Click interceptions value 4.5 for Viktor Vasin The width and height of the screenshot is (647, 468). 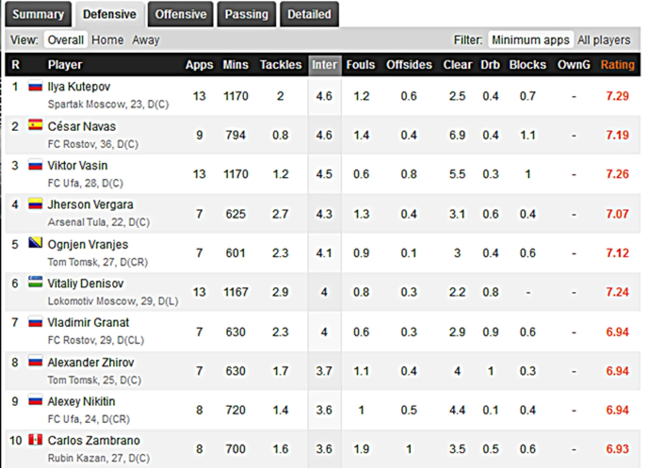(324, 174)
